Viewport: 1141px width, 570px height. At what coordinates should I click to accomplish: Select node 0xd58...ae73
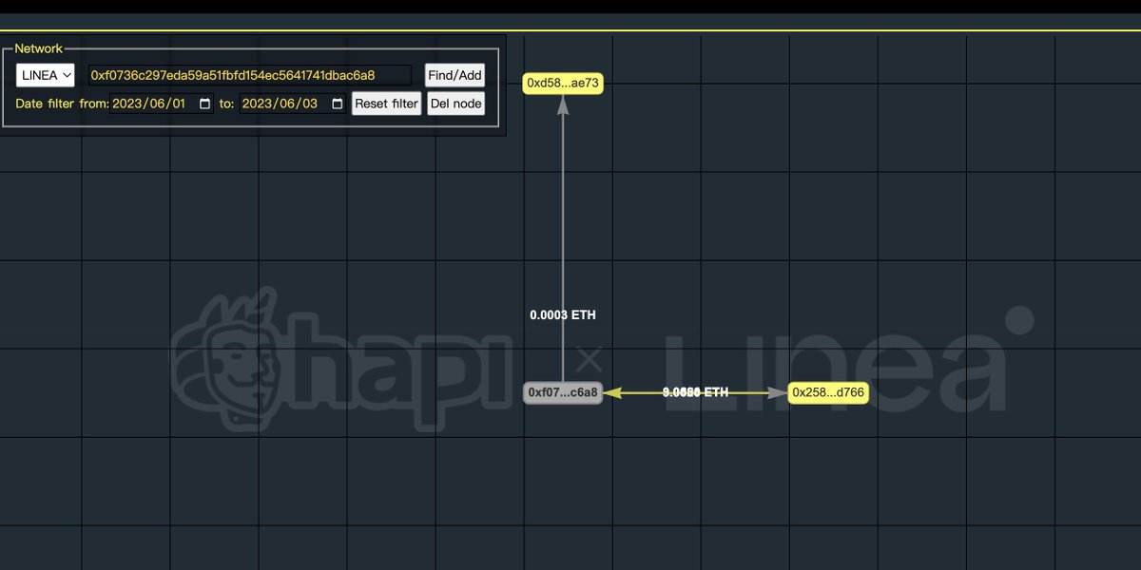pyautogui.click(x=563, y=84)
